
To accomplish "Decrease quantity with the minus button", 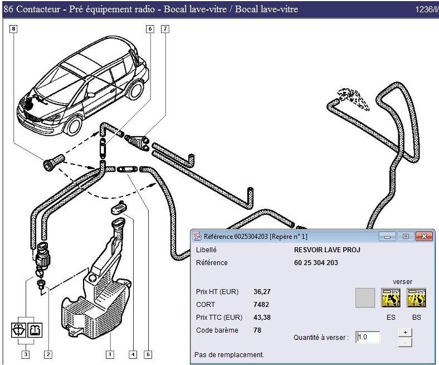I will 404,342.
